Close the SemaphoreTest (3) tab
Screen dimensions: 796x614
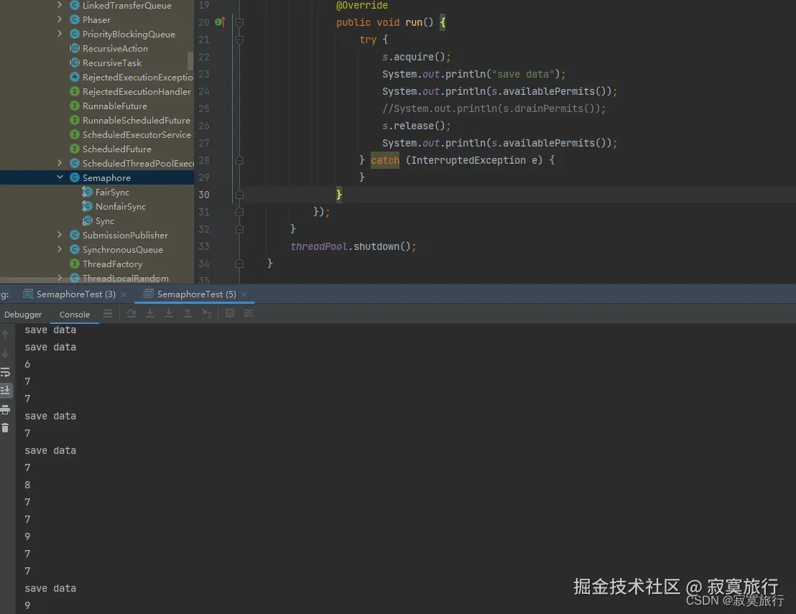pos(124,294)
